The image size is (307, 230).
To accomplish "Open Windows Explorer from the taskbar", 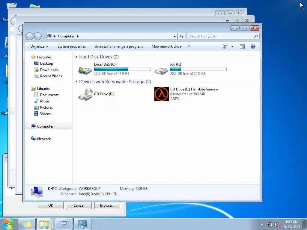I will pos(44,224).
